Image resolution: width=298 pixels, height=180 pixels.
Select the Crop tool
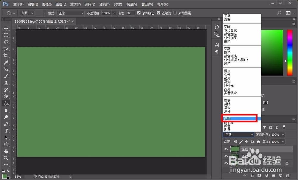click(6, 55)
